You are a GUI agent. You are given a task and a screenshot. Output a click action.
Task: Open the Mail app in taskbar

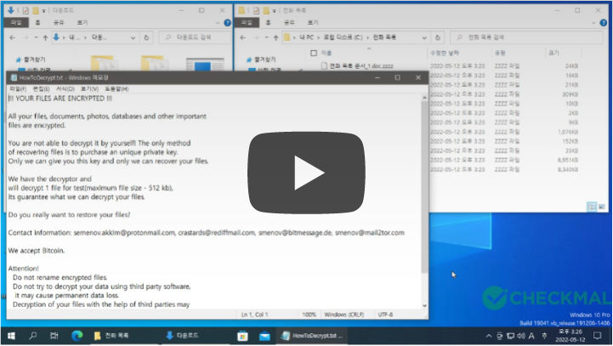[x=264, y=336]
